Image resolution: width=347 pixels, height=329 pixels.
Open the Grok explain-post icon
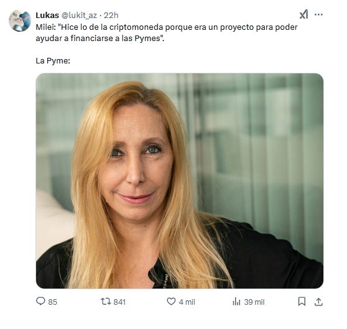point(303,14)
